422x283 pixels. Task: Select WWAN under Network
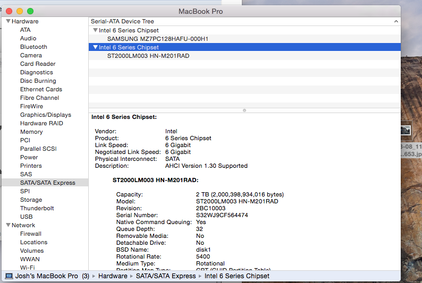click(x=30, y=259)
